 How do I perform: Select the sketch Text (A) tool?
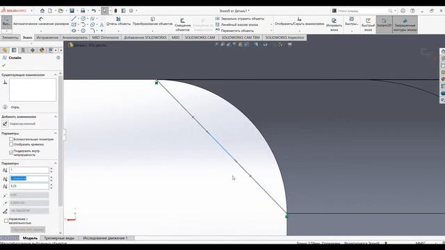[x=102, y=25]
